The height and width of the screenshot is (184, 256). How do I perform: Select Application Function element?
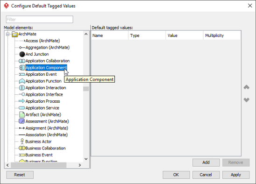click(x=43, y=81)
